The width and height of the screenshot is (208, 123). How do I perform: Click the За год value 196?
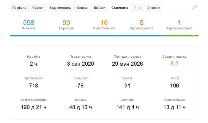point(174,86)
